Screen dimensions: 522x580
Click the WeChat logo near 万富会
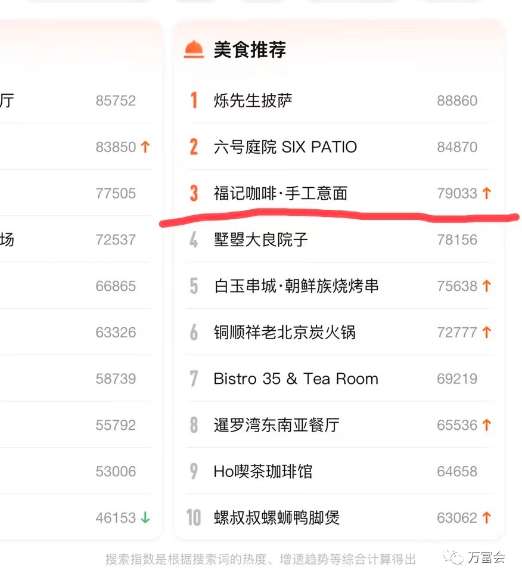point(453,557)
